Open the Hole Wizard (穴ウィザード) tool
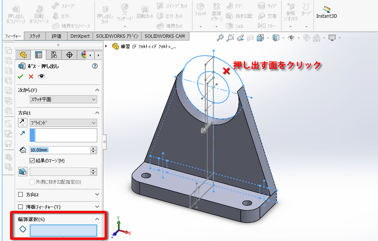 125,12
